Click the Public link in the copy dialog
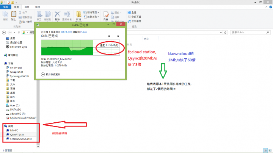Screen dimensions: 273x153 [83, 32]
